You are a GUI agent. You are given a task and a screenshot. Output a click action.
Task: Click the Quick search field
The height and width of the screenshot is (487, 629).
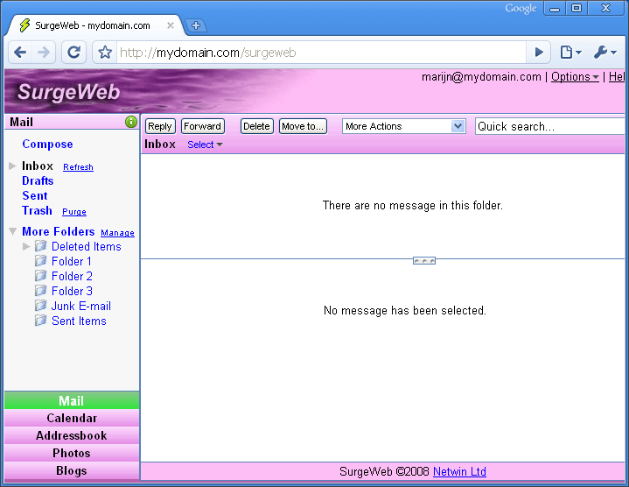pyautogui.click(x=551, y=126)
